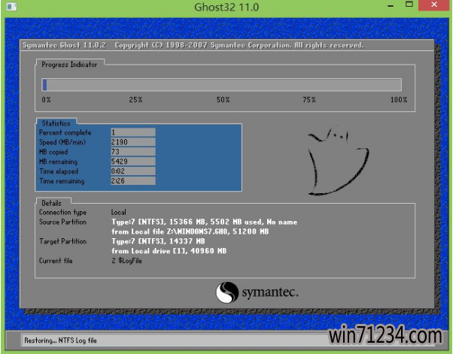Screen dimensions: 453x354
Task: Click the Symantec circular logo emblem
Action: [228, 292]
